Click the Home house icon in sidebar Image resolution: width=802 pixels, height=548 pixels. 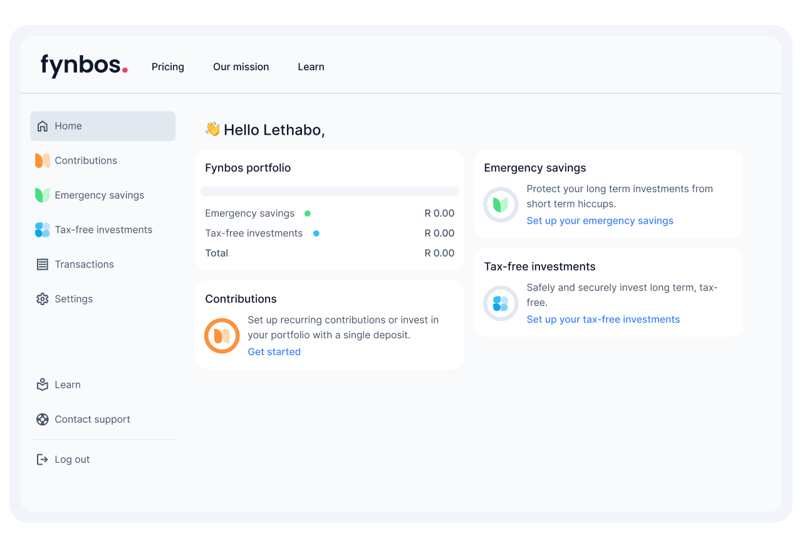click(43, 126)
